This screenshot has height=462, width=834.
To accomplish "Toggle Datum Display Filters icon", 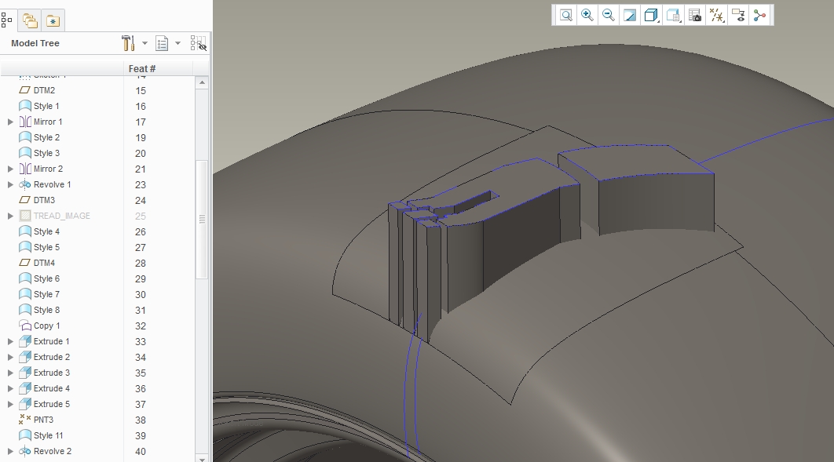I will [x=716, y=16].
